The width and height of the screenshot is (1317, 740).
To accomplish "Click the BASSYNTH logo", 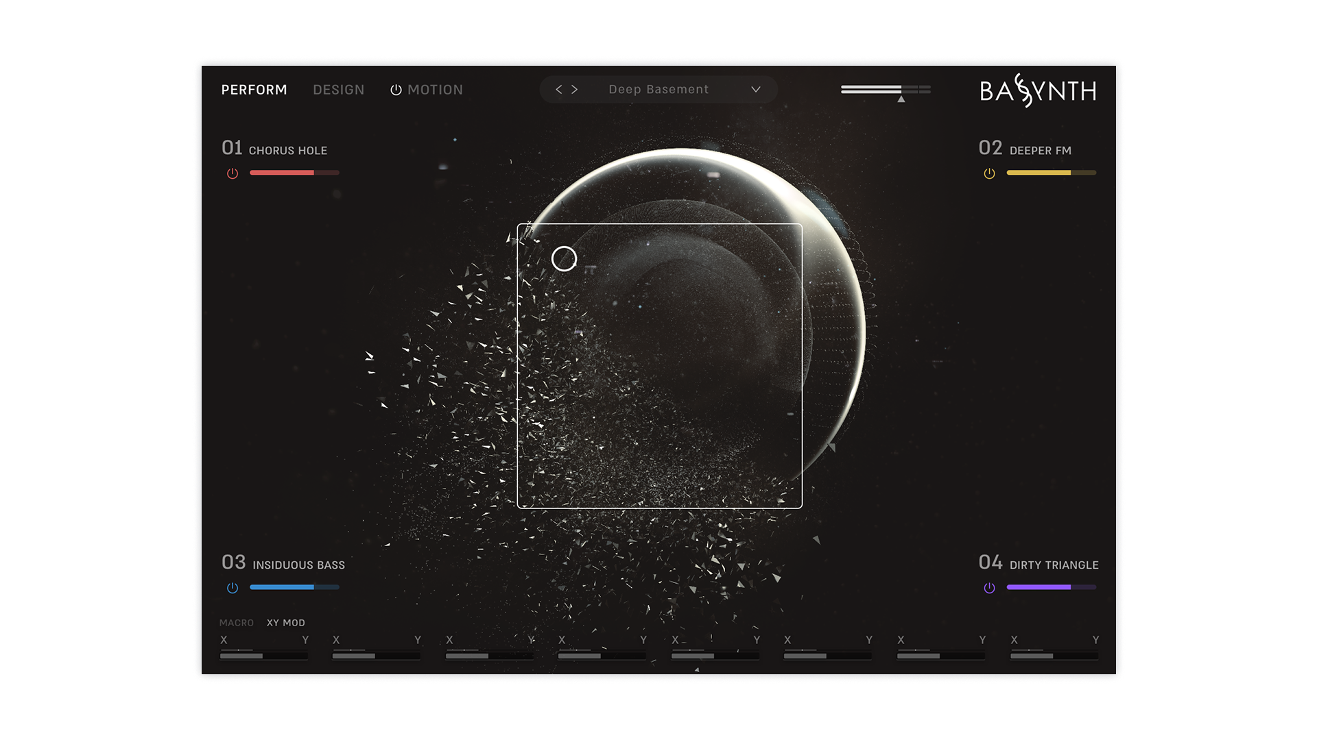I will pyautogui.click(x=1038, y=90).
